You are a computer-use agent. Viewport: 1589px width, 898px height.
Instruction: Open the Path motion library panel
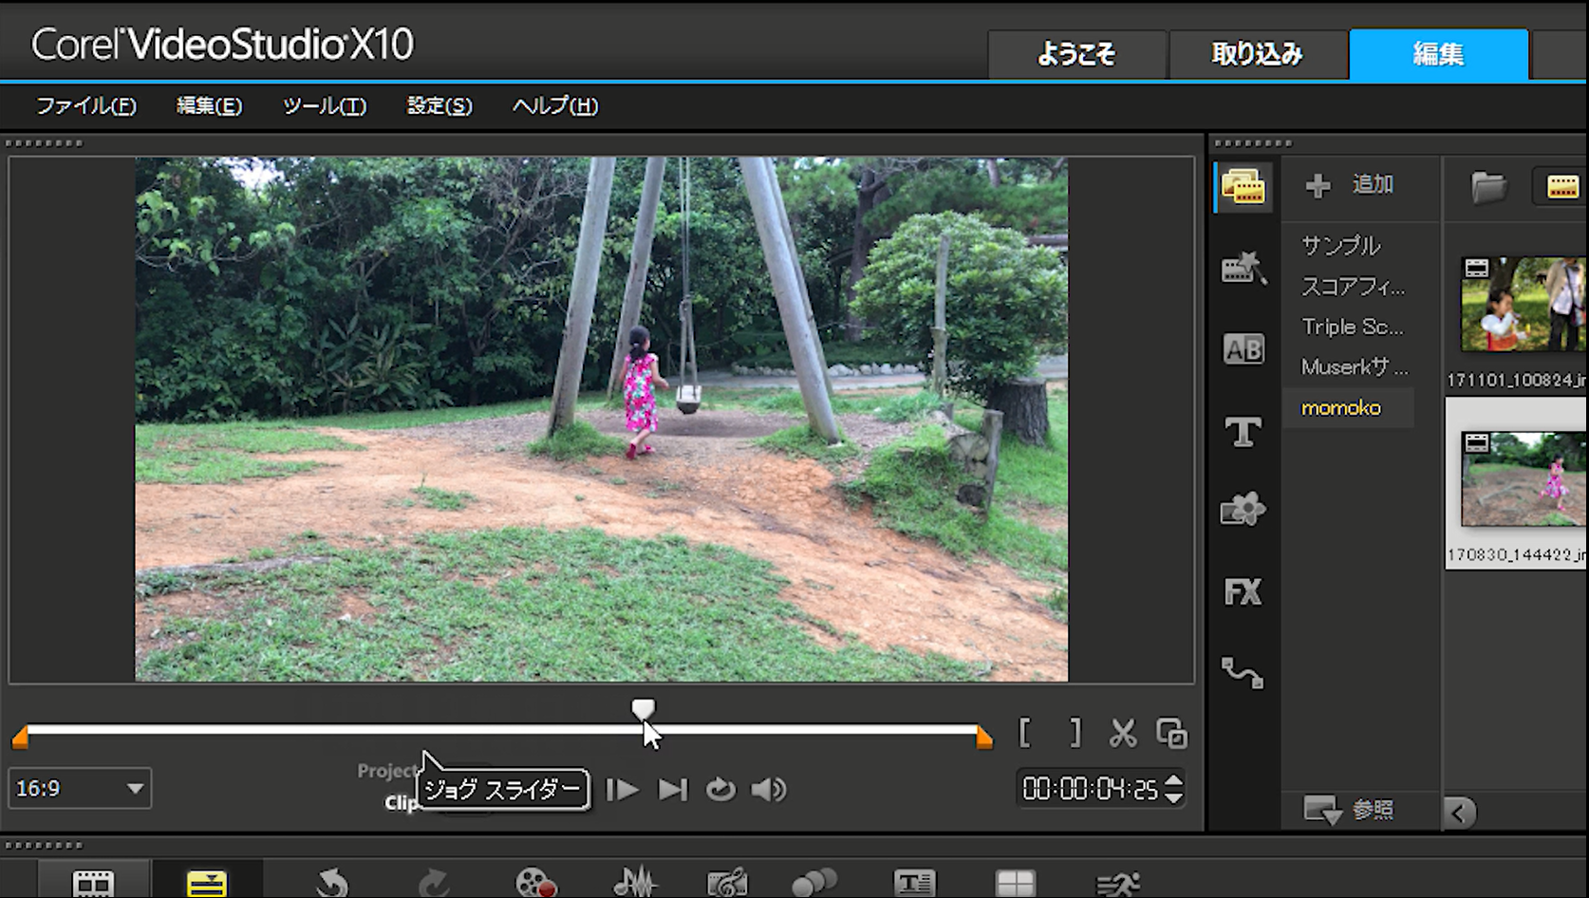(x=1243, y=674)
